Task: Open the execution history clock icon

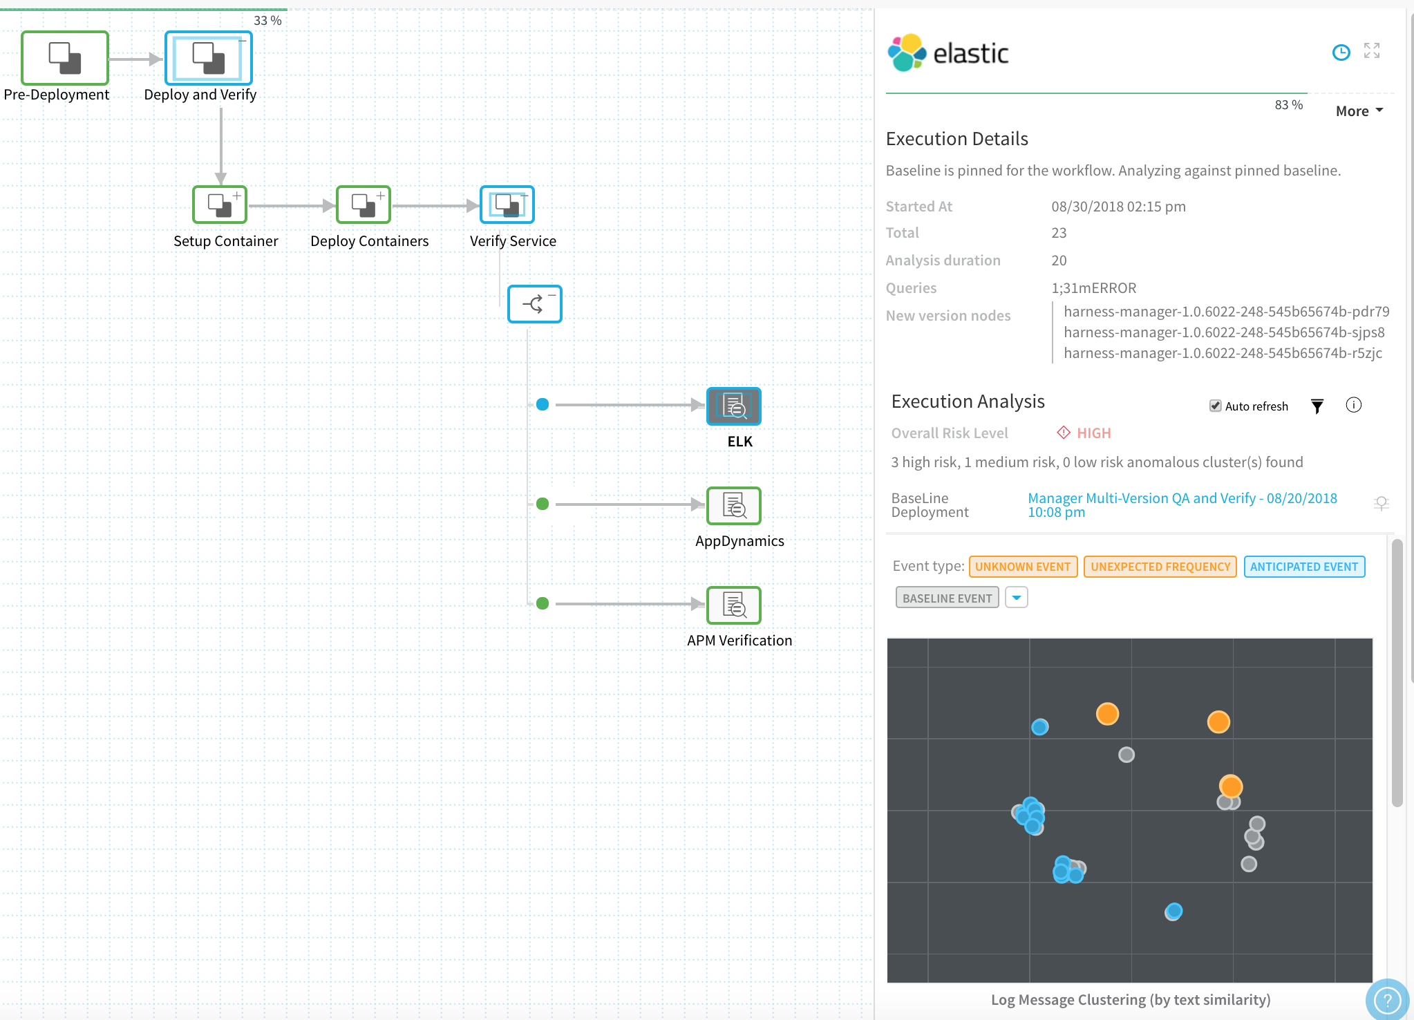Action: pyautogui.click(x=1341, y=52)
